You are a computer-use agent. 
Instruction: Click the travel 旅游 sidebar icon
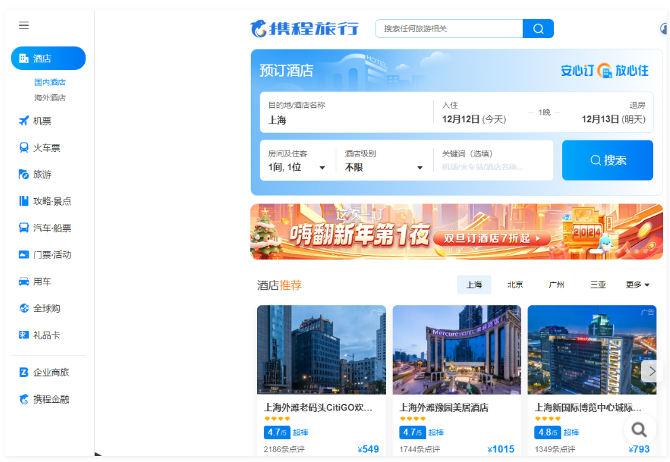[x=24, y=174]
